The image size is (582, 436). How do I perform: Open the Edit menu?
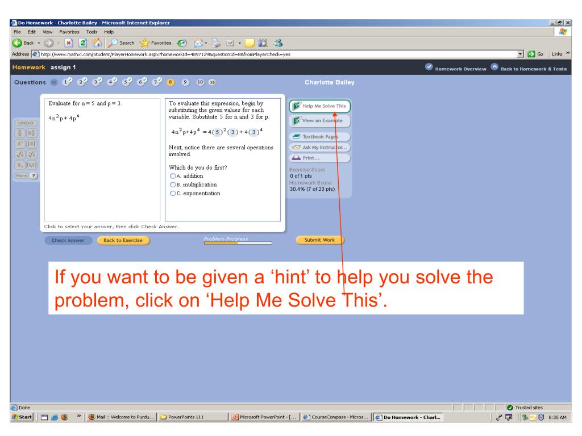tap(32, 32)
